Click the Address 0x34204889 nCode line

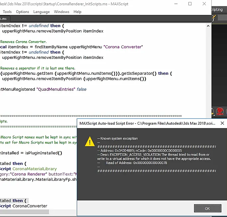pos(139,151)
